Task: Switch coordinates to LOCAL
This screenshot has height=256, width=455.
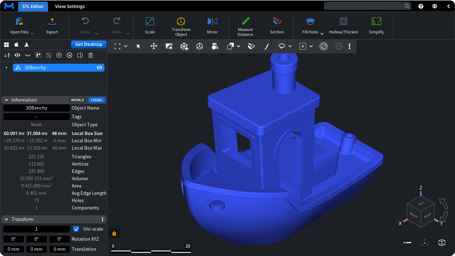Action: [97, 100]
